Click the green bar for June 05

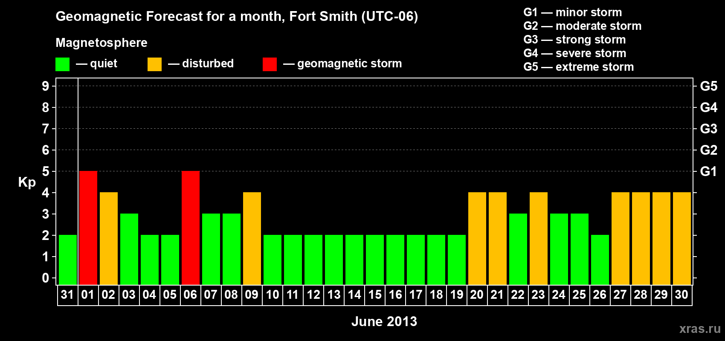pyautogui.click(x=170, y=260)
